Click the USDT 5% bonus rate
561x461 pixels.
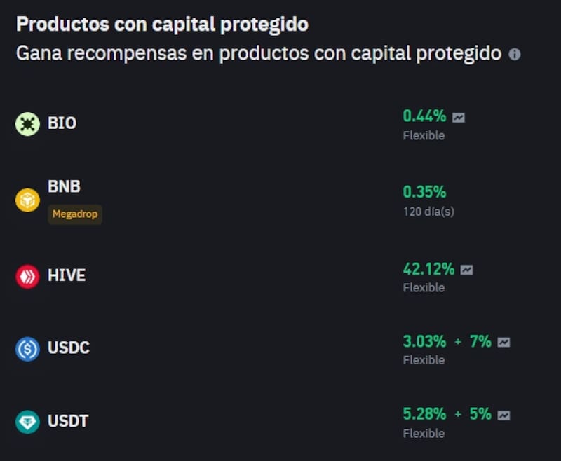point(480,415)
